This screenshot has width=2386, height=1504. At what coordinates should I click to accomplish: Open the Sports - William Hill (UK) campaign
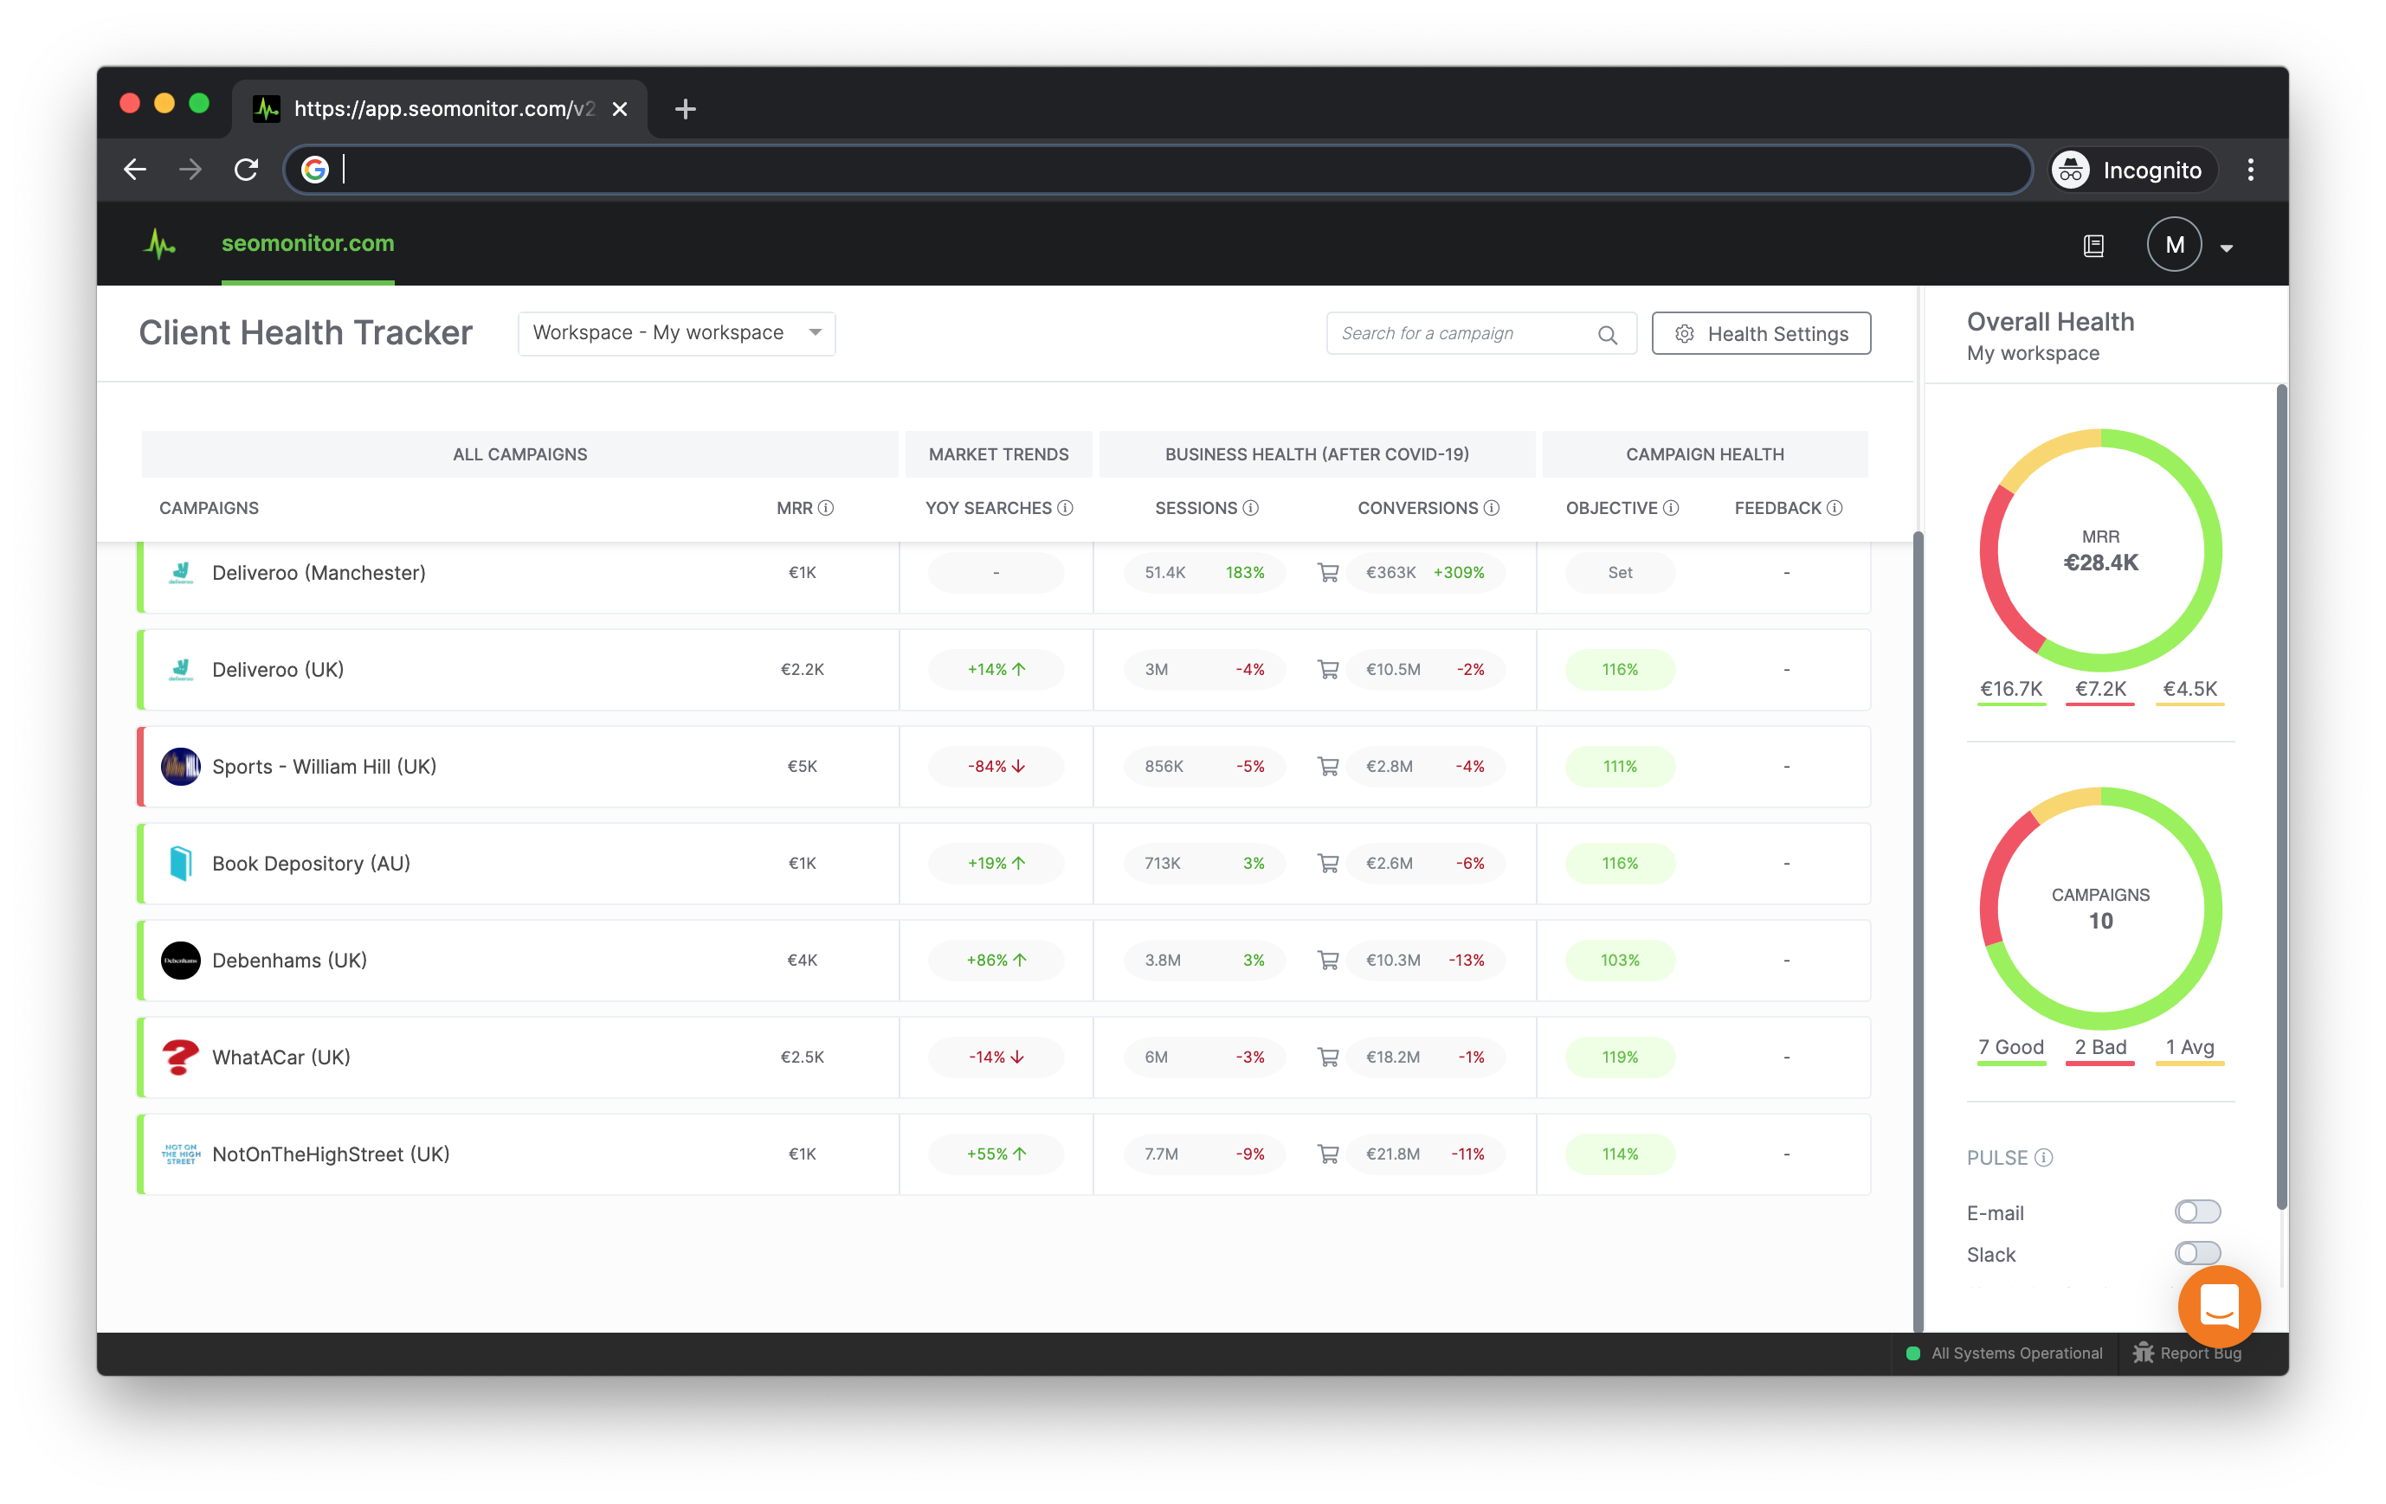pyautogui.click(x=324, y=767)
